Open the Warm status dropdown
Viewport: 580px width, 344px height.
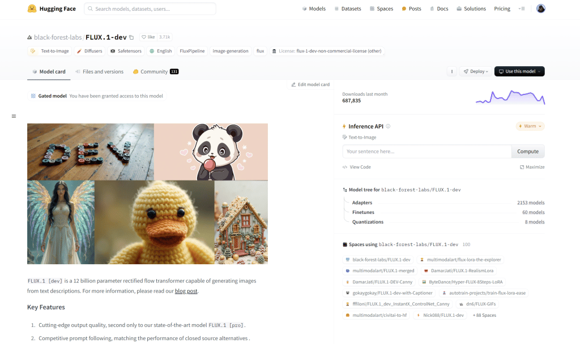530,126
